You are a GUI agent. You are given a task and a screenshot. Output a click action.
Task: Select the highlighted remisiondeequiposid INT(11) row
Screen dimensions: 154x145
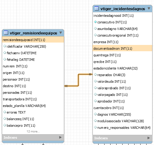click(33, 40)
